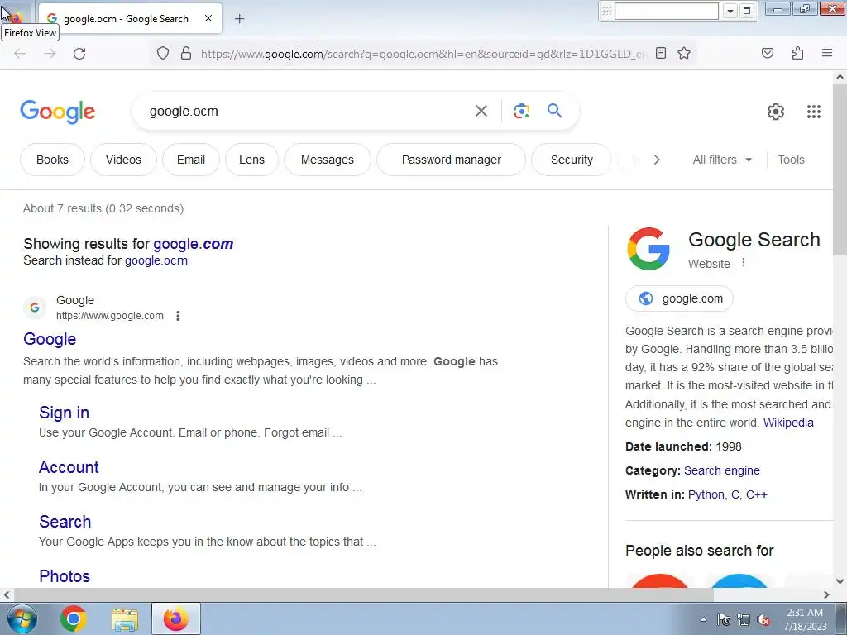847x635 pixels.
Task: Open a new tab with plus button
Action: pyautogui.click(x=240, y=19)
